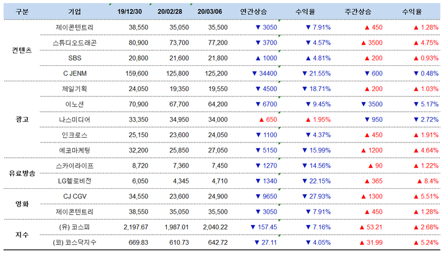Select the ▲ 5.24% 코스닥 weekly return
447x253 pixels.
click(x=426, y=242)
